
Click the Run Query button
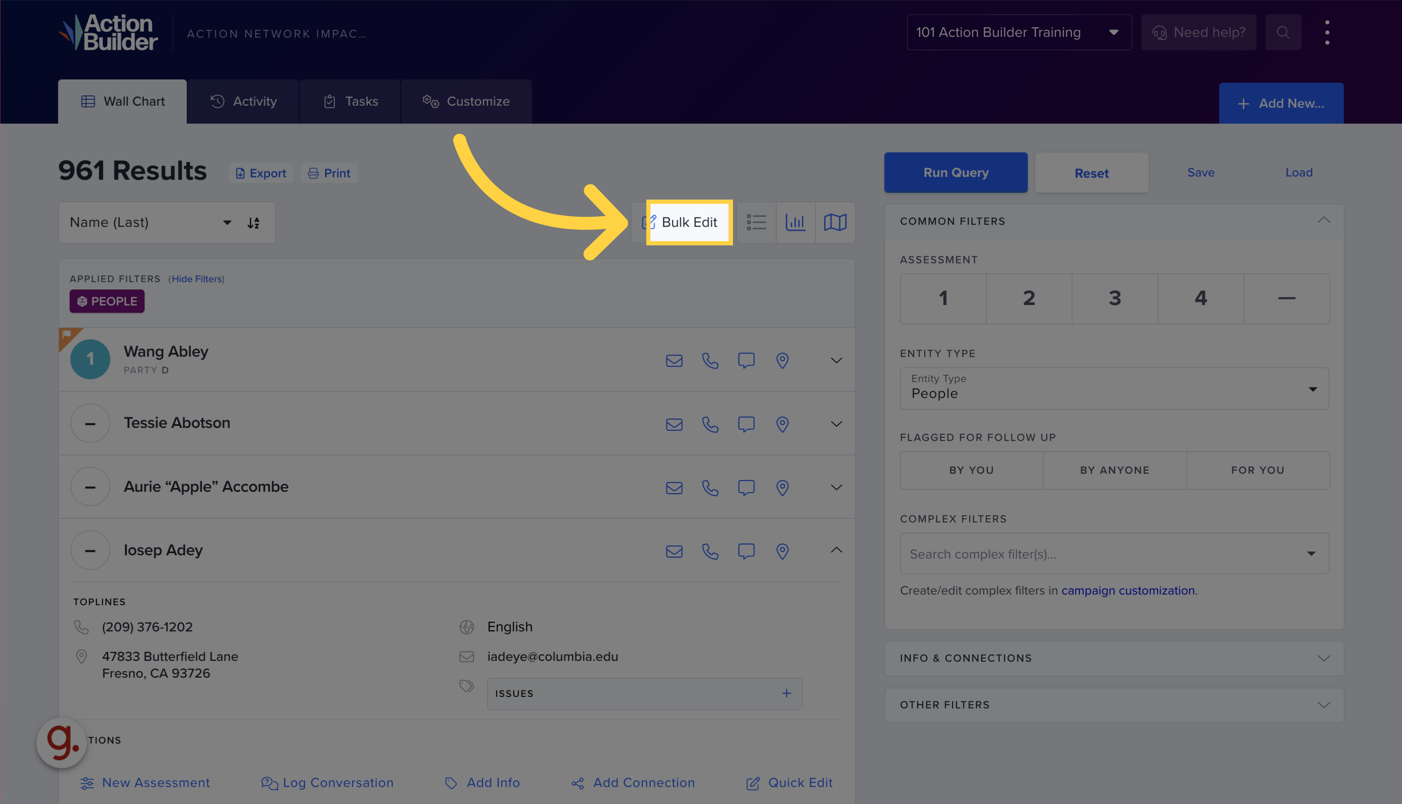[955, 172]
